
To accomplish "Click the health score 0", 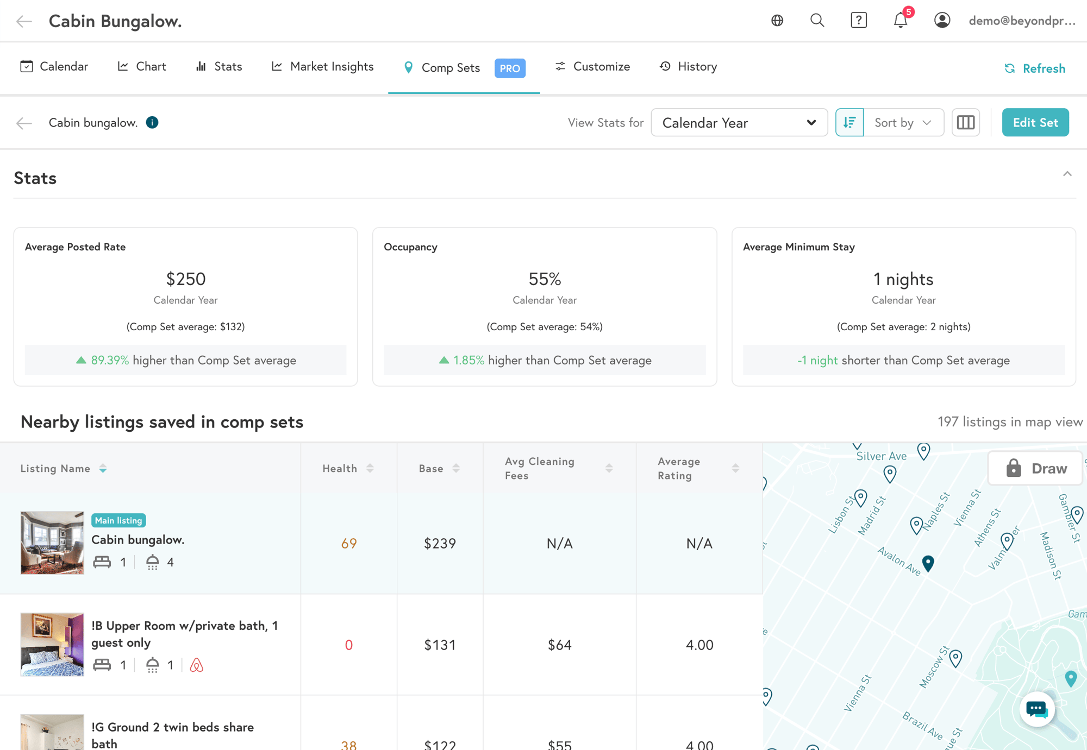I will [x=349, y=645].
